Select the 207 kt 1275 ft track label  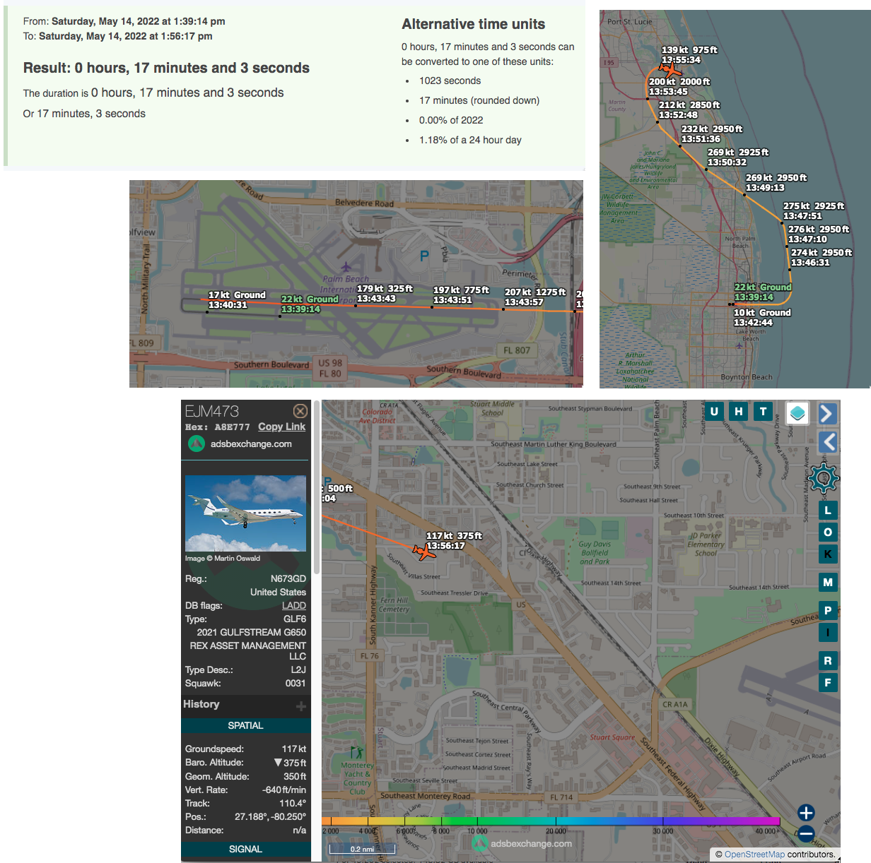[535, 297]
